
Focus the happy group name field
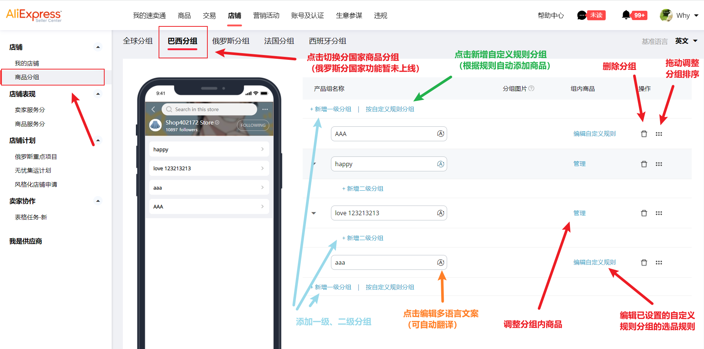[389, 164]
